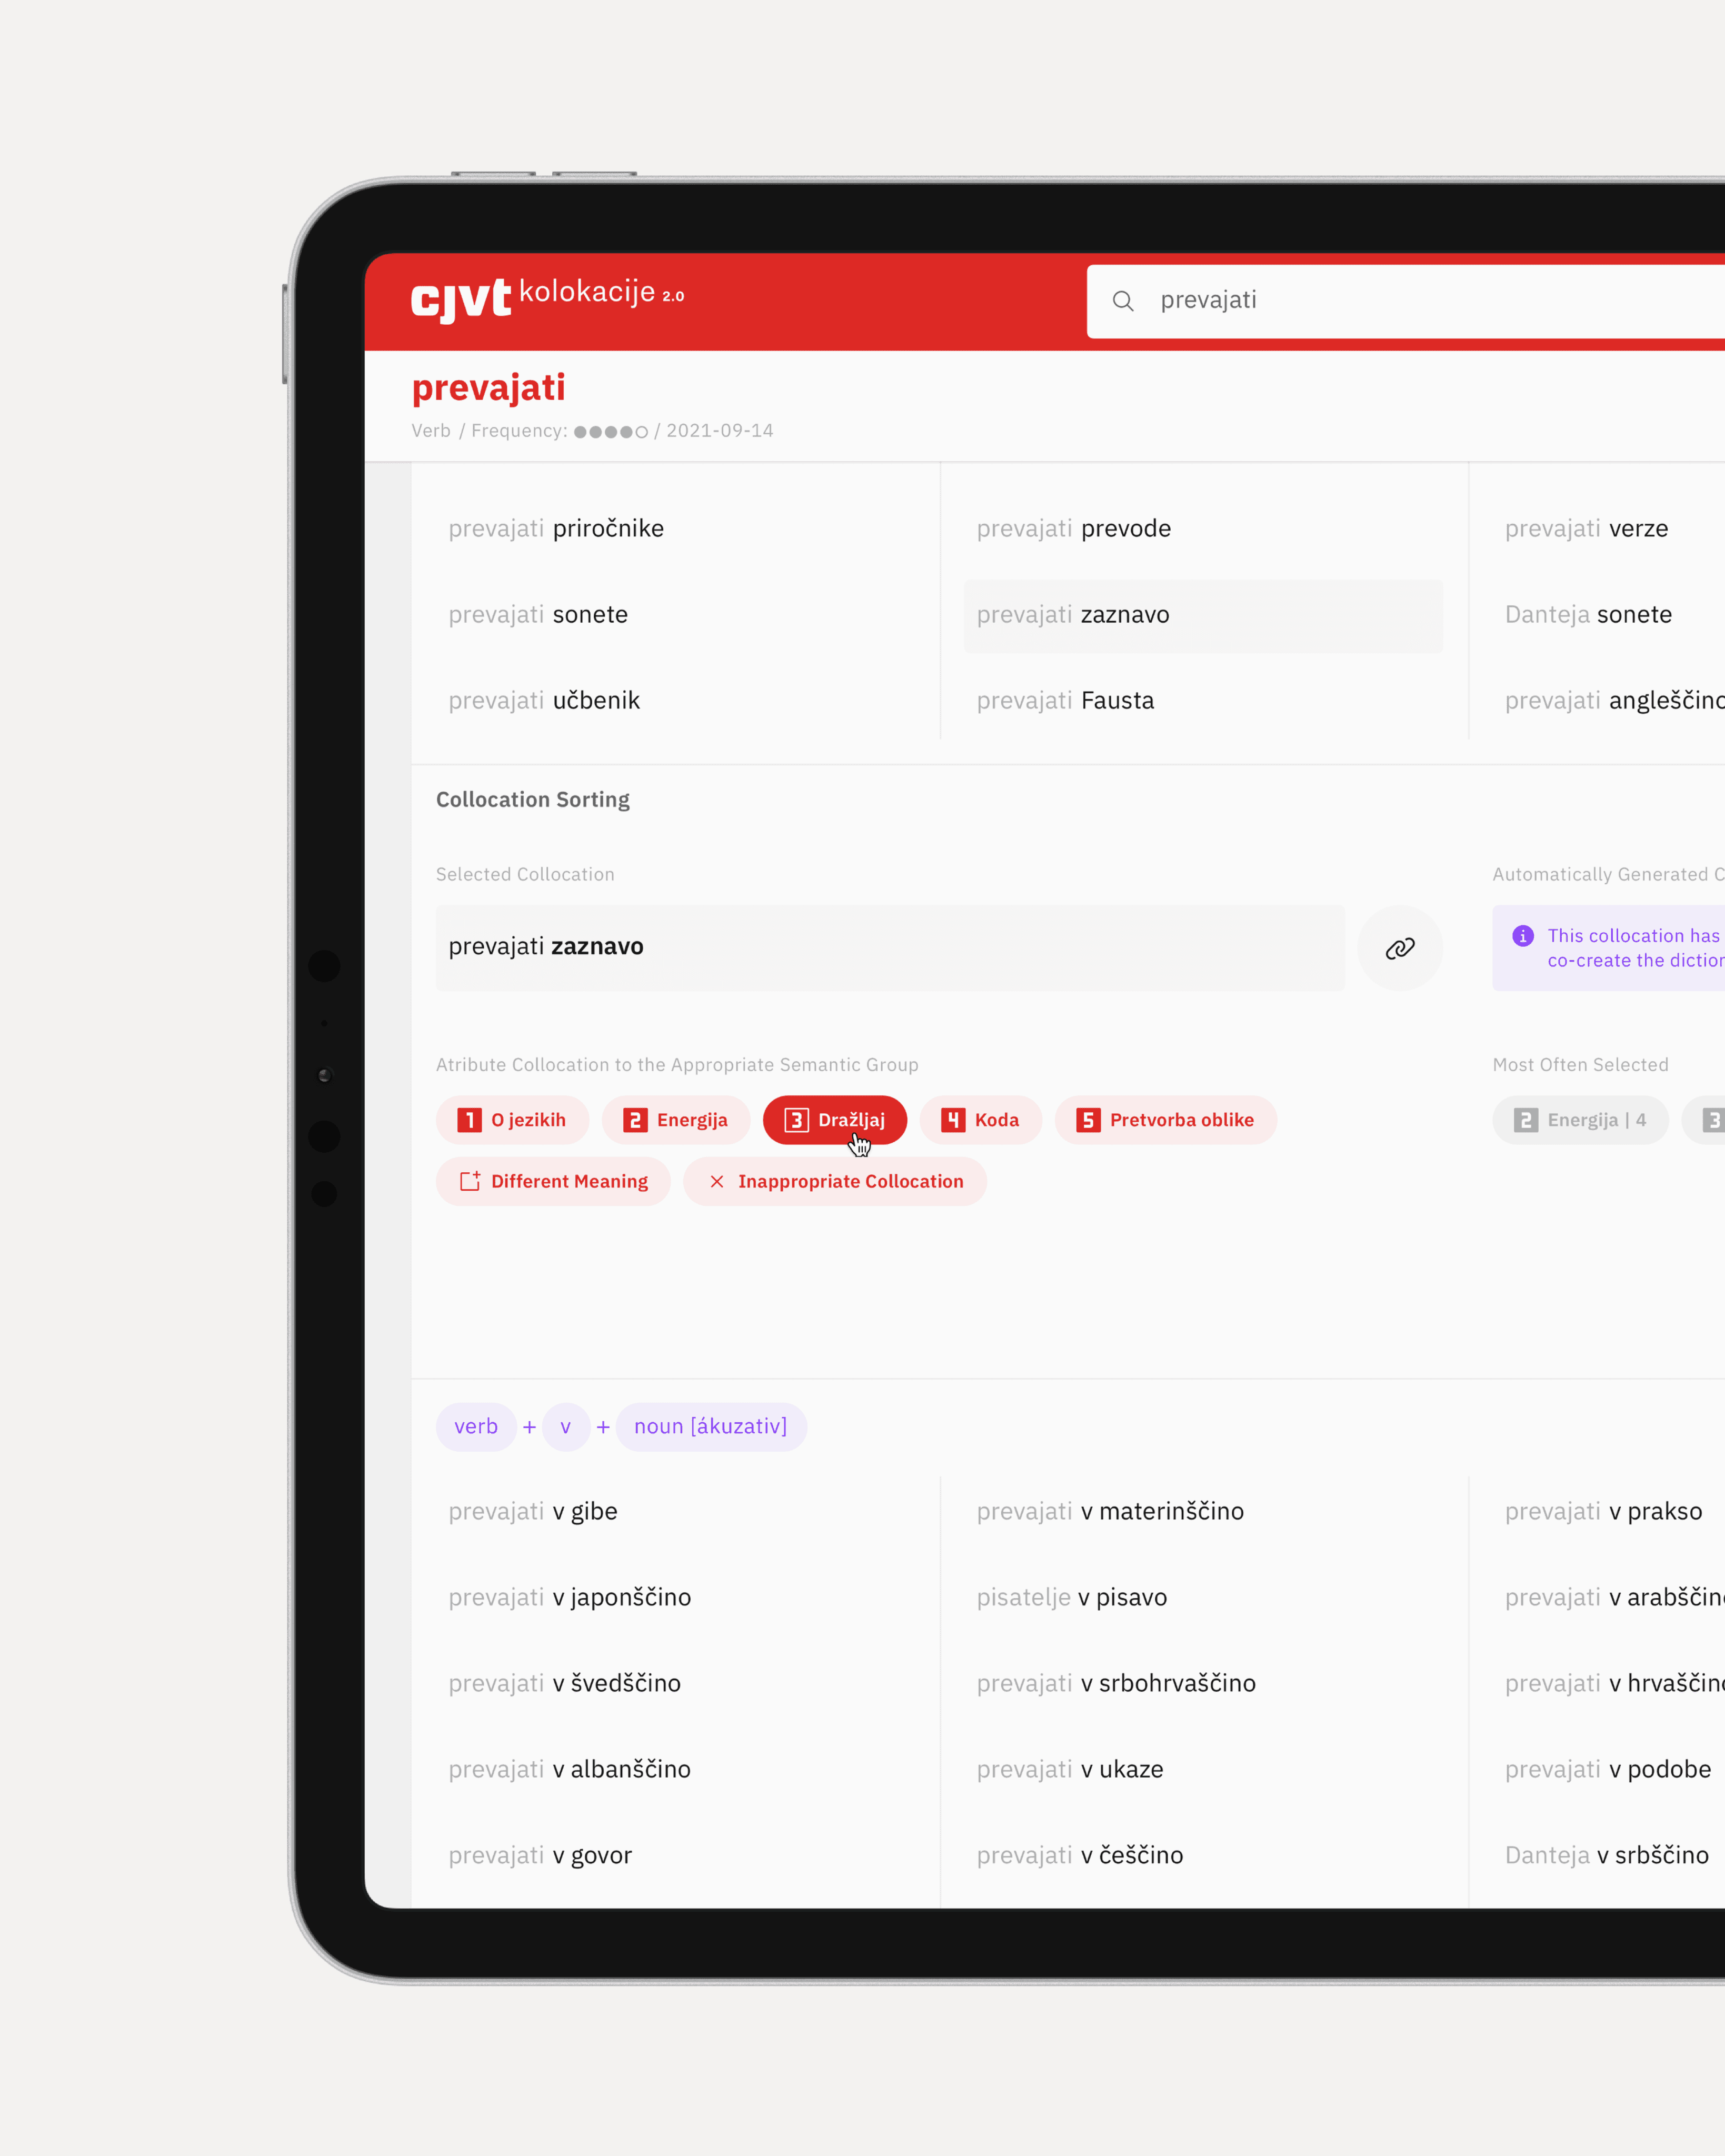Click the date 2021-09-14

(720, 431)
